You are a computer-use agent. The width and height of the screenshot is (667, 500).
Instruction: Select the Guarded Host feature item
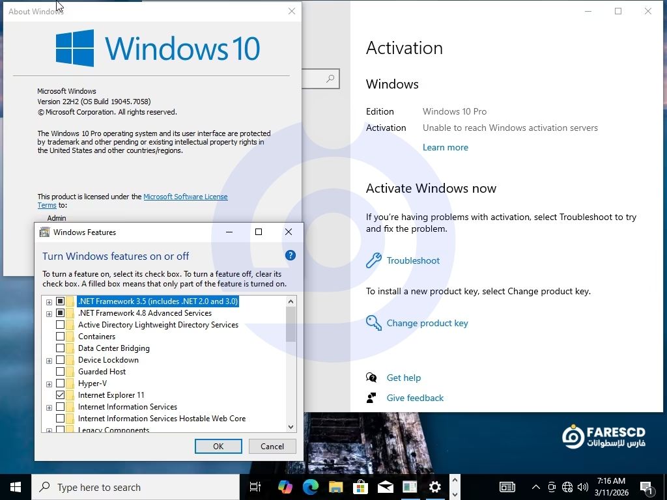pyautogui.click(x=102, y=372)
